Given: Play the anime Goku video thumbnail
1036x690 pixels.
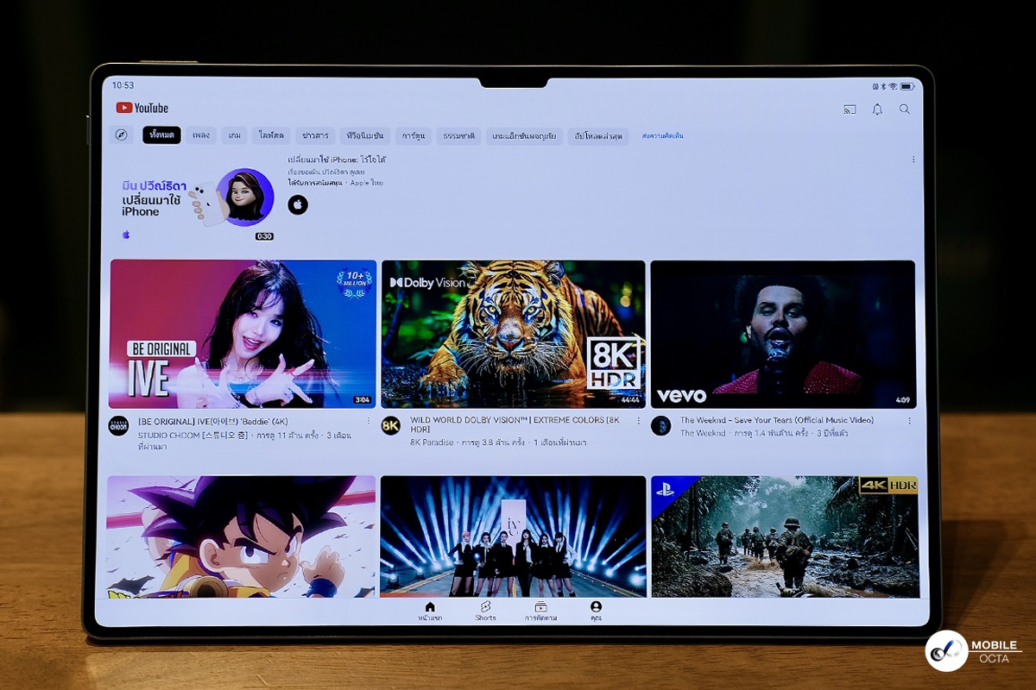Looking at the screenshot, I should [241, 536].
